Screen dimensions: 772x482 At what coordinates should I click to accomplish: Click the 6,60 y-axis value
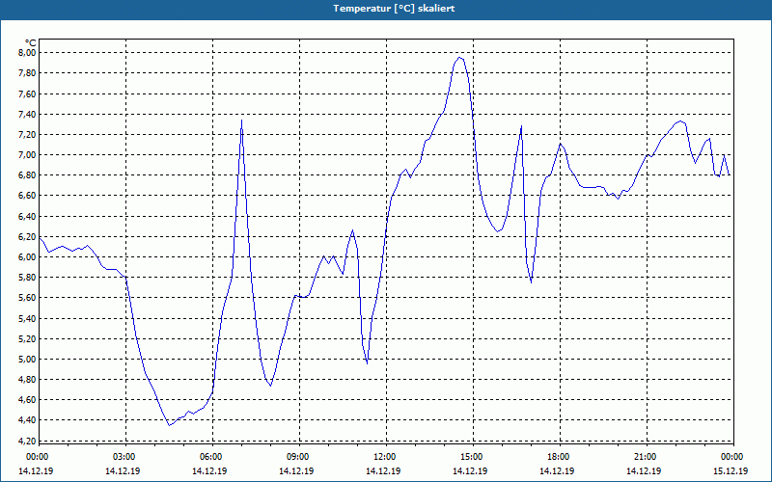point(27,196)
